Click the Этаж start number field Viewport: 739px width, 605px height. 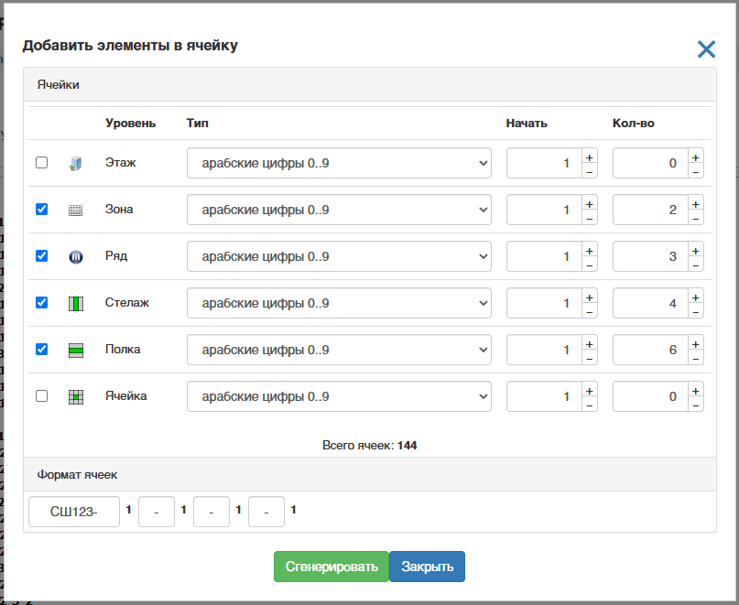544,163
